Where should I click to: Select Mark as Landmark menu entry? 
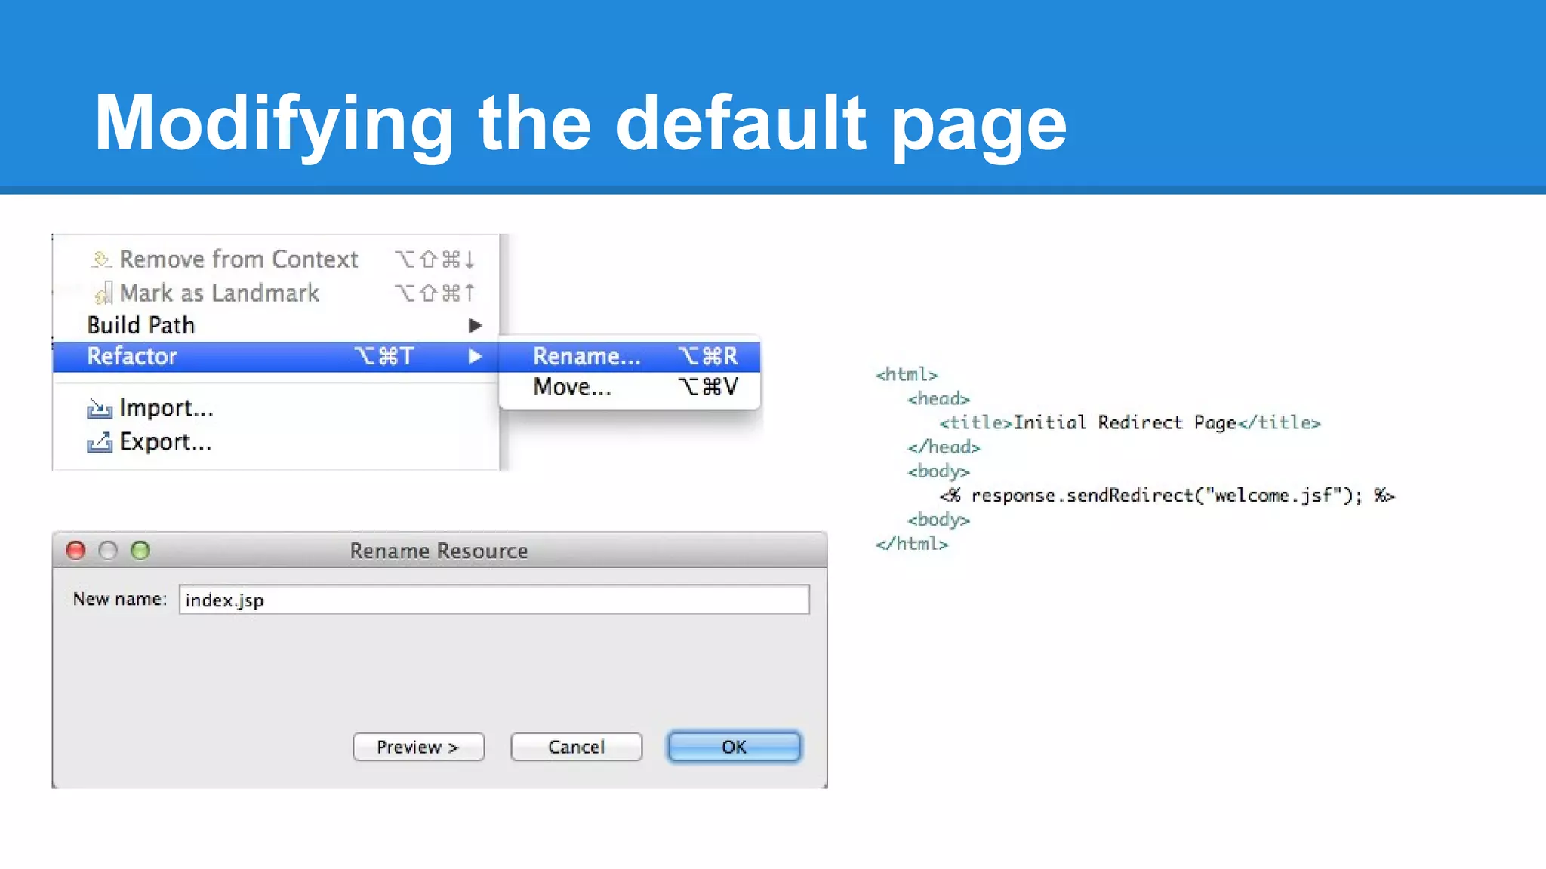coord(276,293)
